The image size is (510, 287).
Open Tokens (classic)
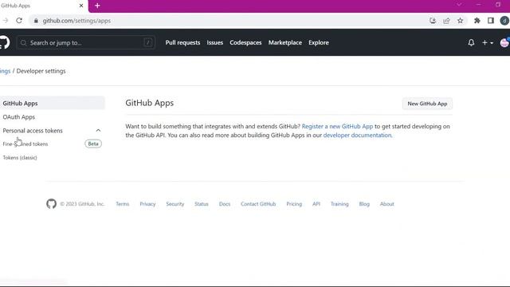coord(20,158)
